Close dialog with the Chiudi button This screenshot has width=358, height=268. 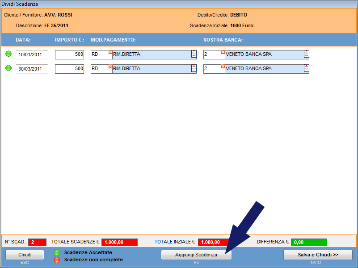25,255
